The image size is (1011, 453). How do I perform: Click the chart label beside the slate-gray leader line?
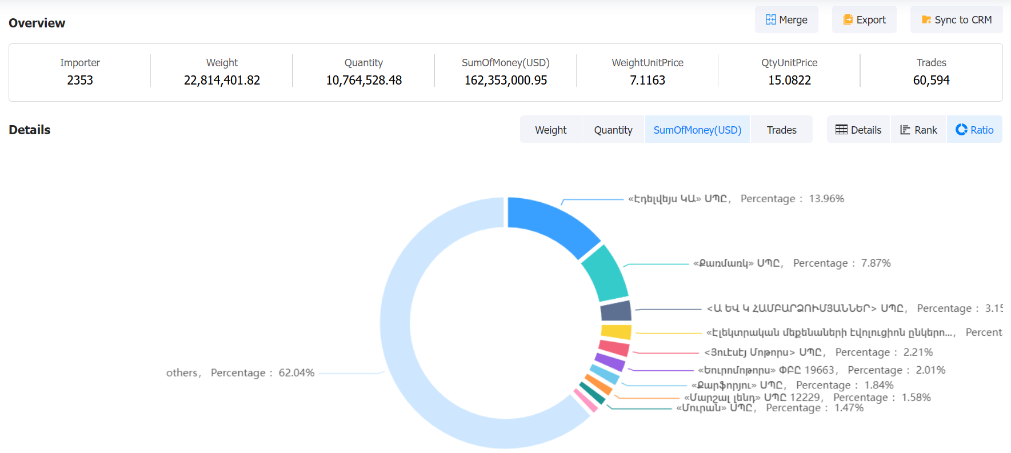tap(854, 308)
